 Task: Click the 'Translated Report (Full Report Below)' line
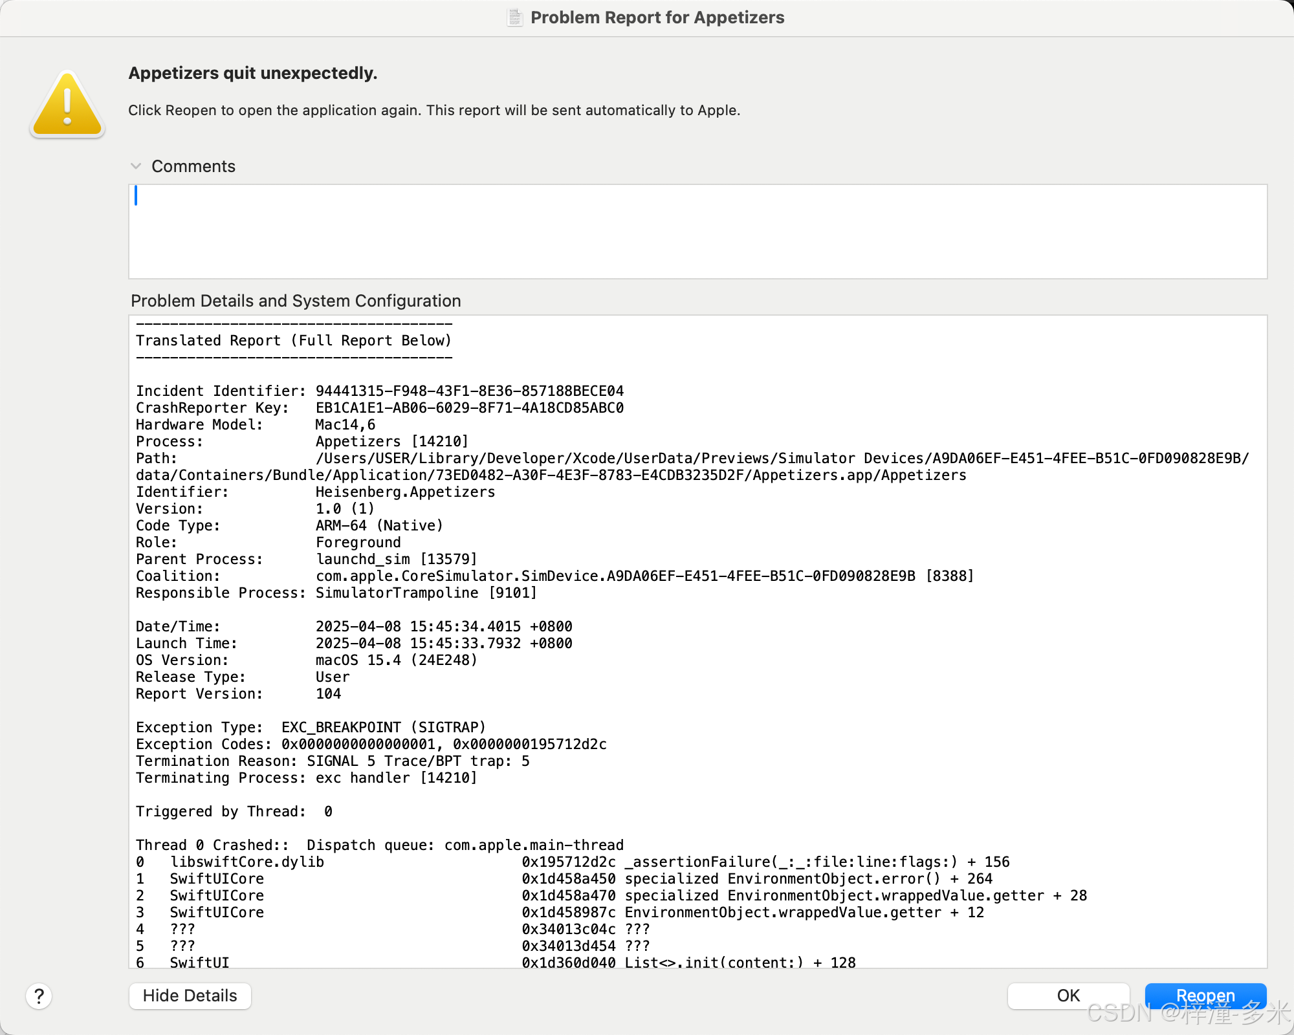[293, 340]
